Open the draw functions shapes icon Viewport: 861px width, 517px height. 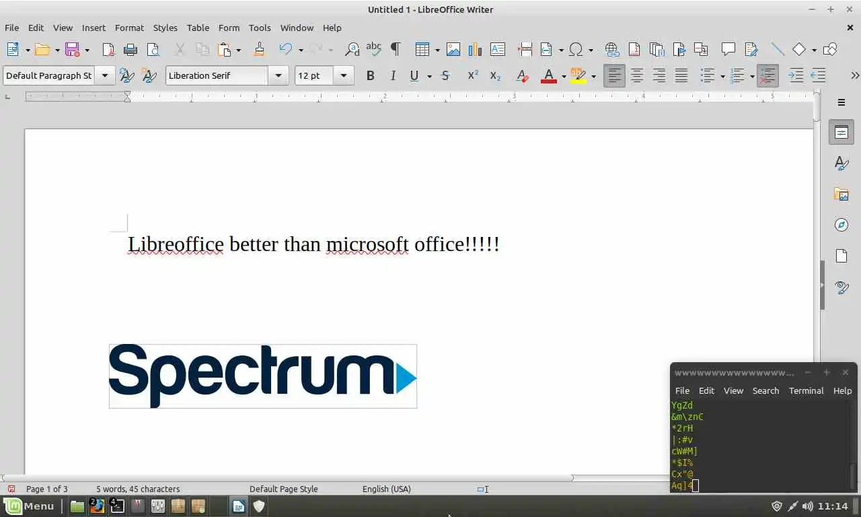(x=830, y=49)
